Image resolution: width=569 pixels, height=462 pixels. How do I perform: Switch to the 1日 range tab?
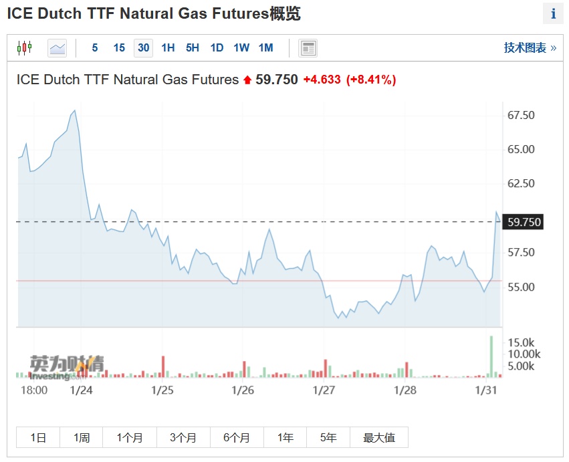tap(38, 438)
